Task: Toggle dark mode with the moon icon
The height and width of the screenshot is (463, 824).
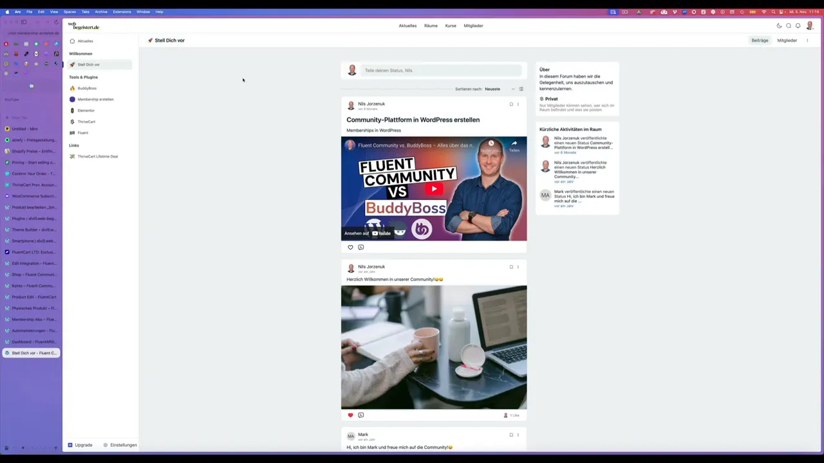Action: point(779,26)
